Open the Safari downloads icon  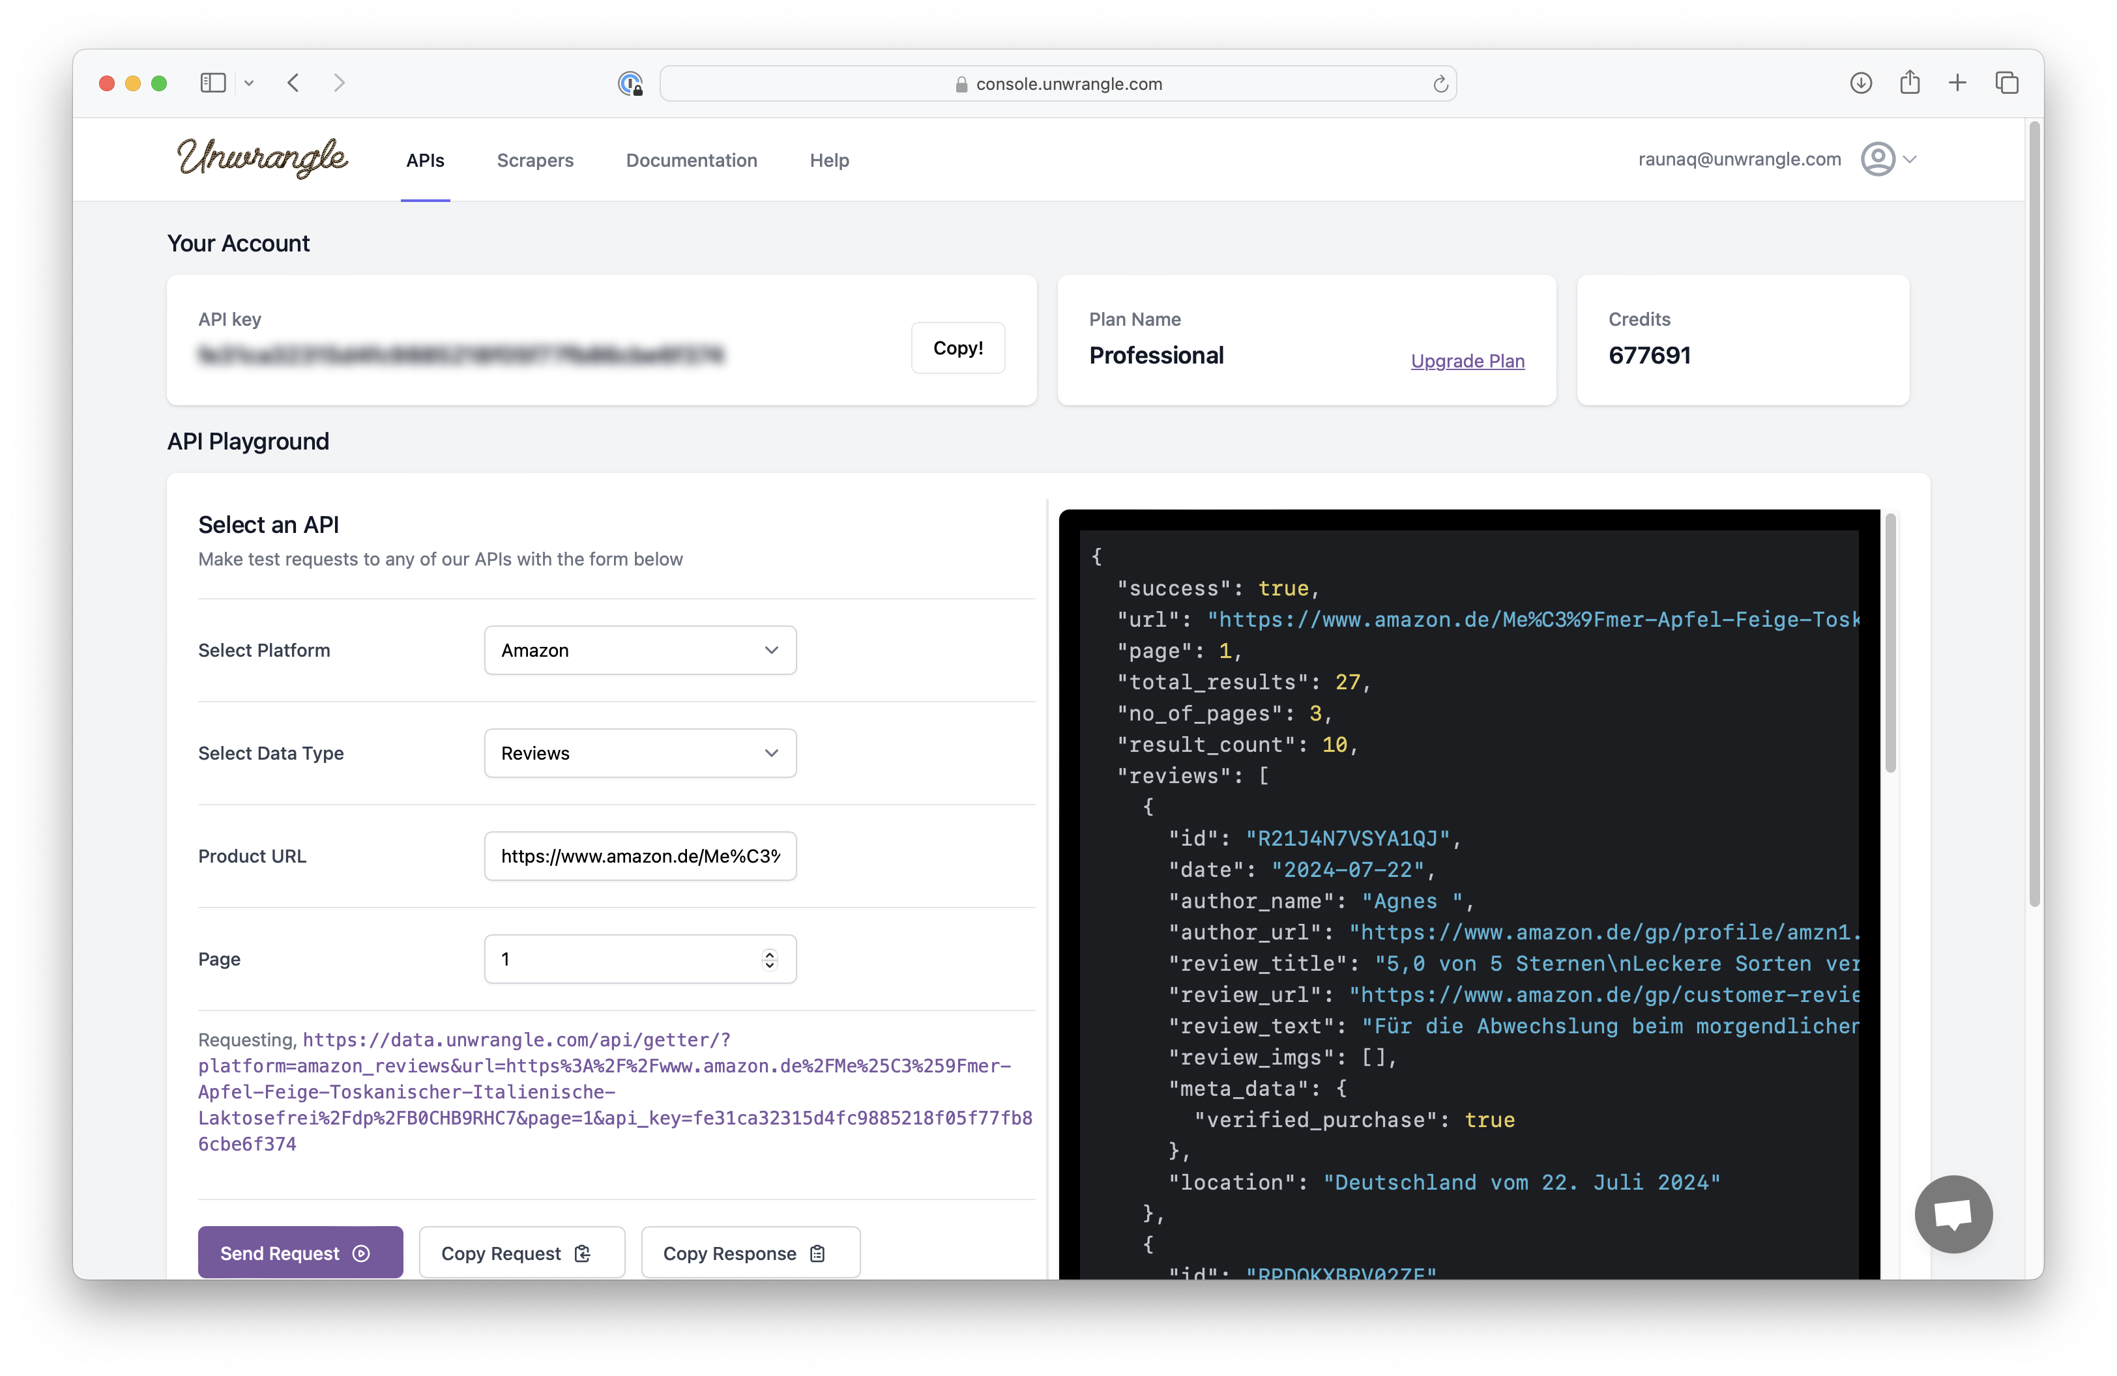pyautogui.click(x=1860, y=83)
